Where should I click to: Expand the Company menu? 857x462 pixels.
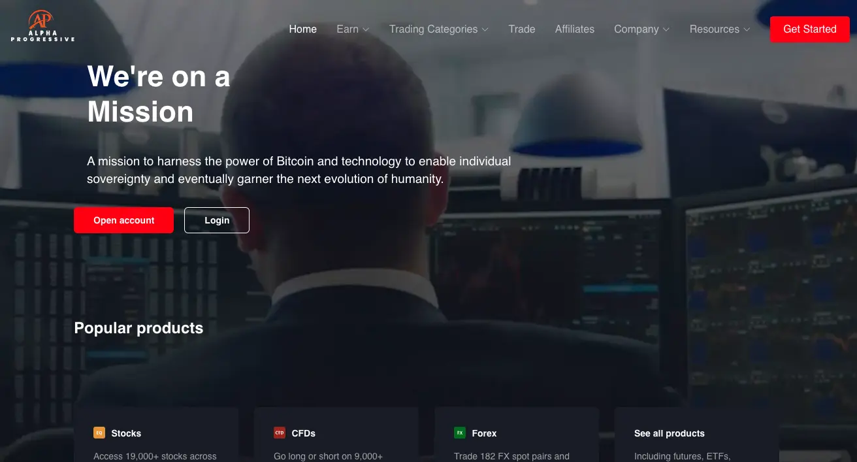coord(641,29)
